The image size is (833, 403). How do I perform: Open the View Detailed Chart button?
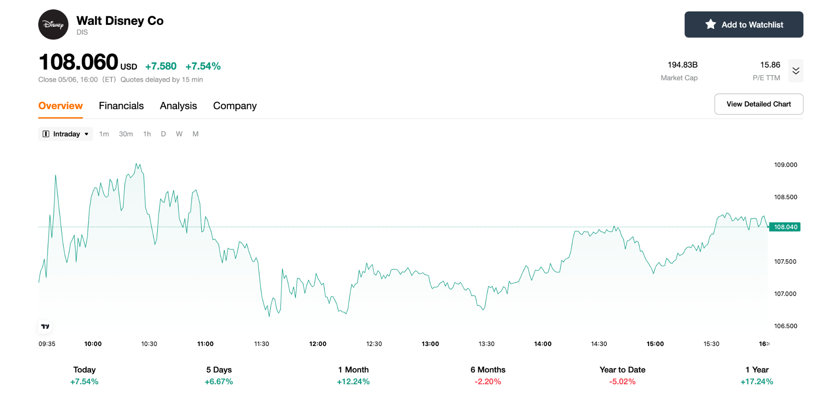click(759, 104)
